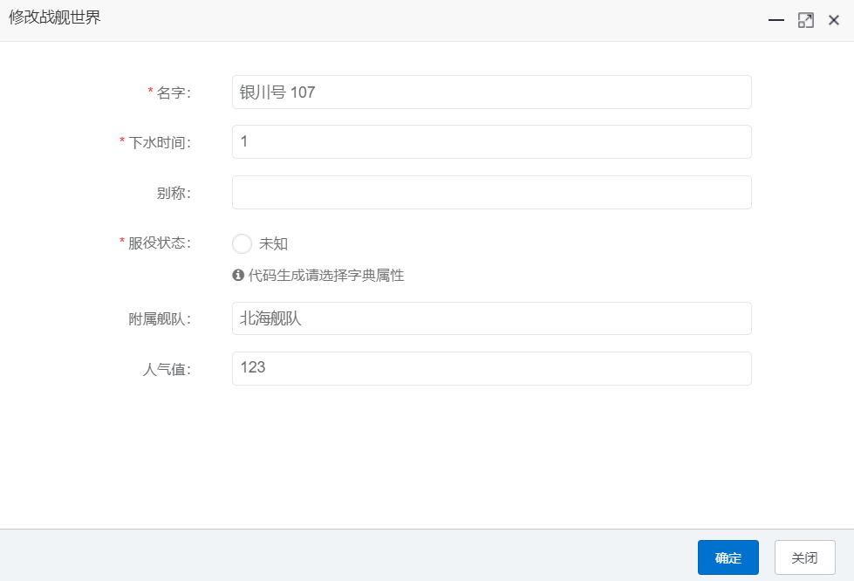Click the 人气值 label
Image resolution: width=854 pixels, height=581 pixels.
click(x=167, y=370)
